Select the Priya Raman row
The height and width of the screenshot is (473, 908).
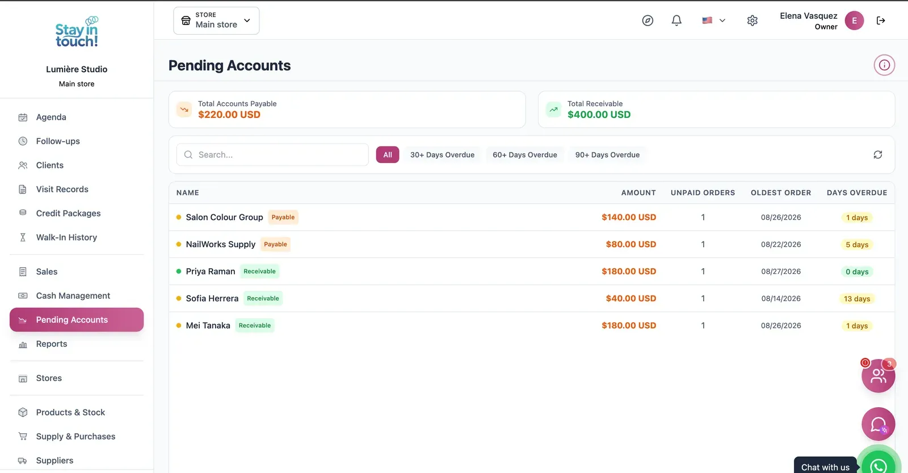coord(532,272)
